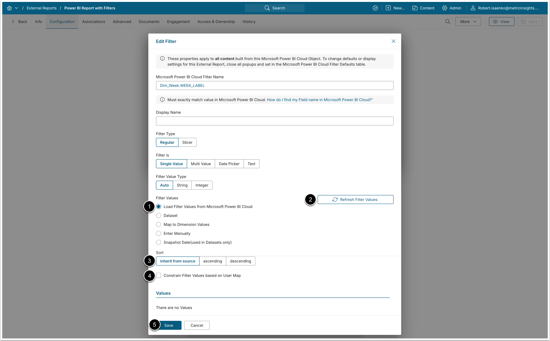
Task: Click into the Display Name field
Action: 275,121
